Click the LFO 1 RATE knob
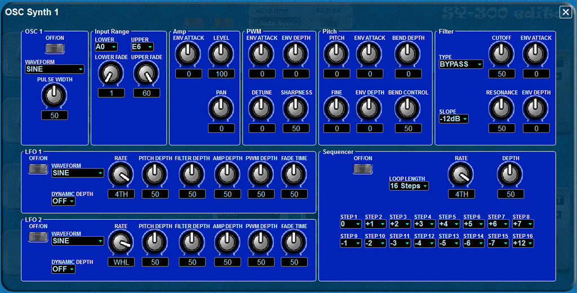Viewport: 577px width, 293px height. [121, 174]
